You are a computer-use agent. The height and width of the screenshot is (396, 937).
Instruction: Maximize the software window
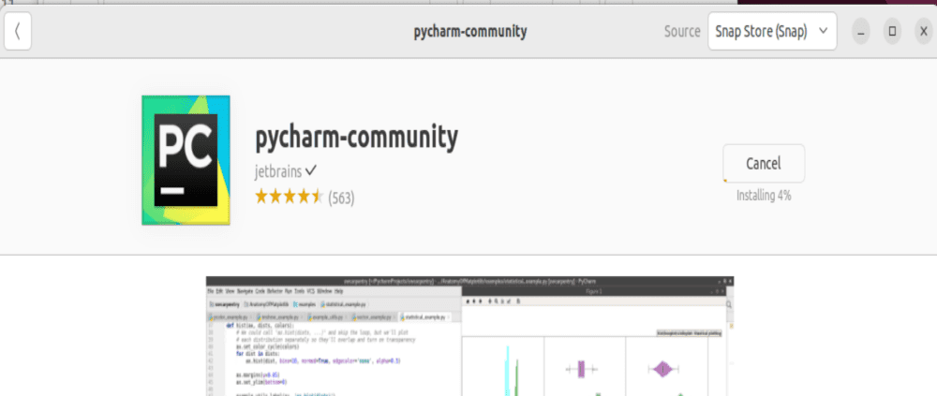coord(892,32)
